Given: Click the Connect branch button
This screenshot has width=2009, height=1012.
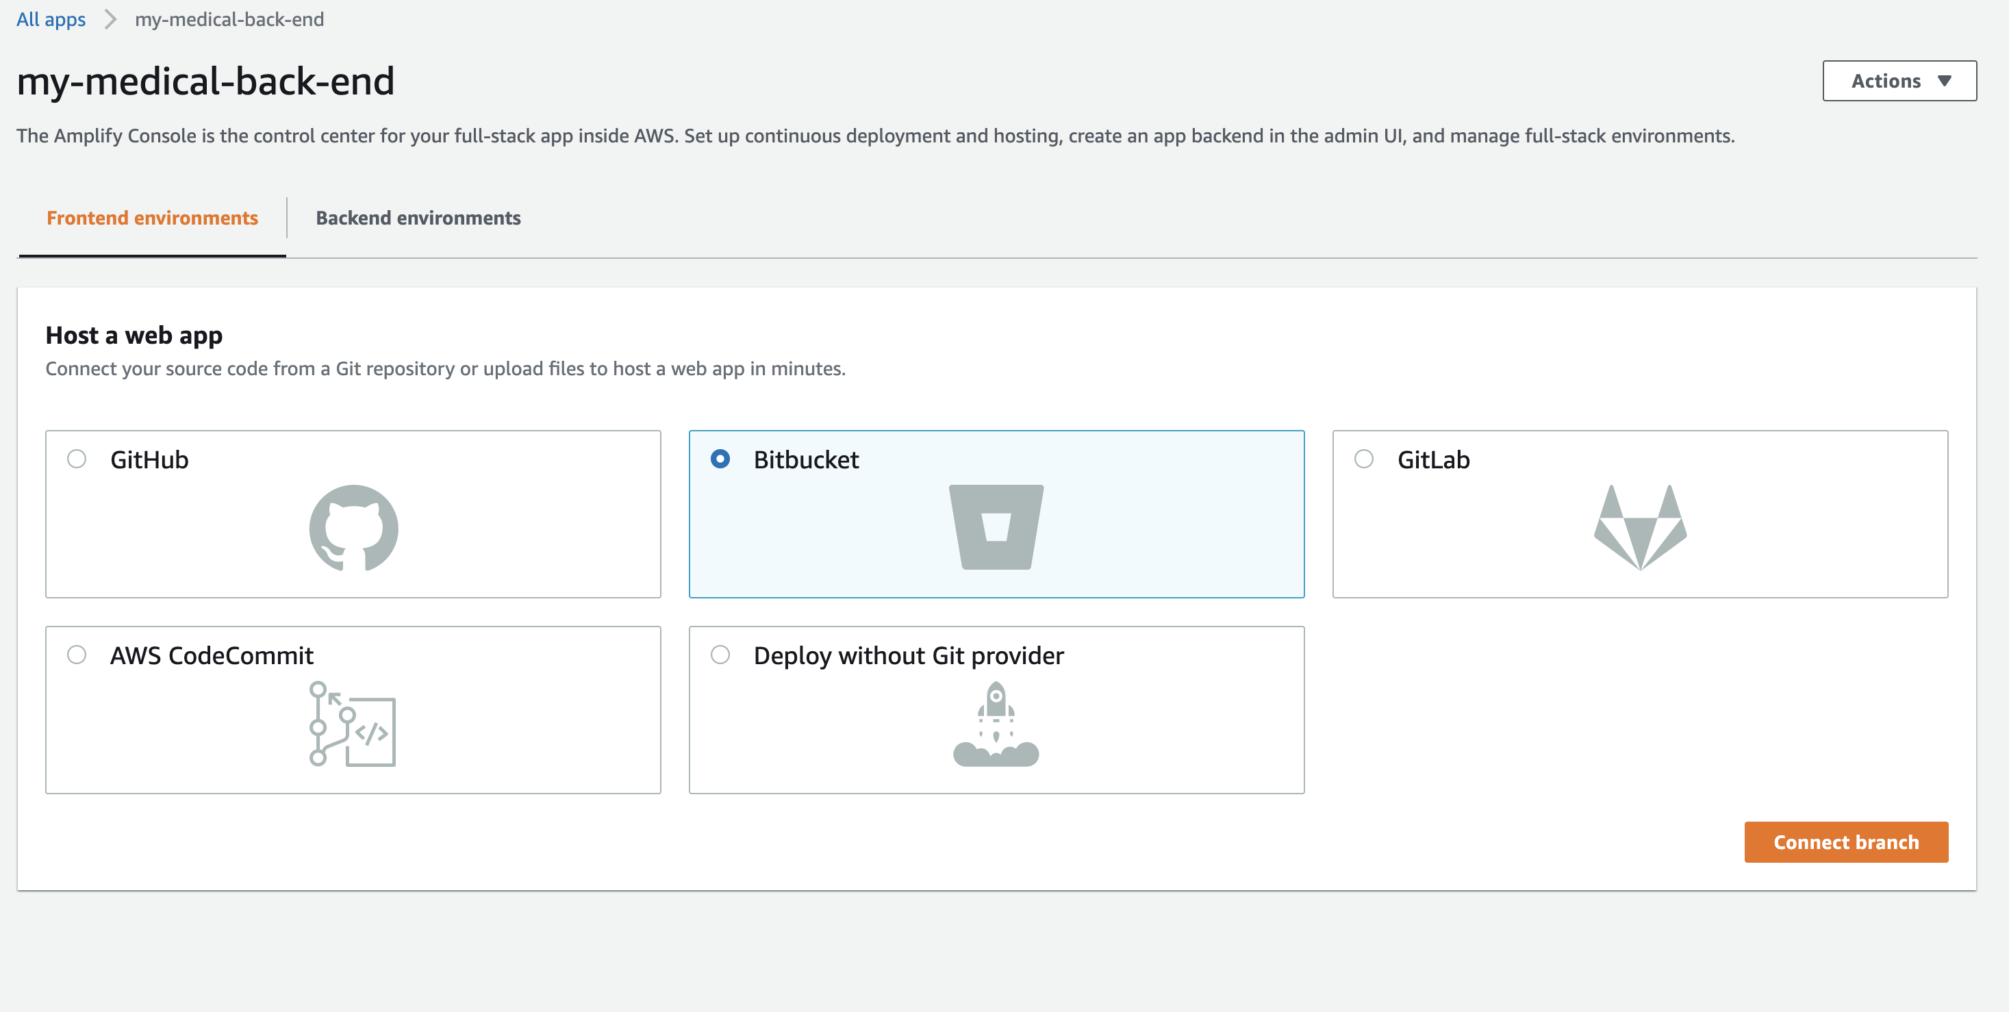Looking at the screenshot, I should click(x=1846, y=842).
